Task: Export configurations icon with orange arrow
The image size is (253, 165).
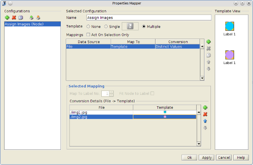Action: click(x=38, y=17)
